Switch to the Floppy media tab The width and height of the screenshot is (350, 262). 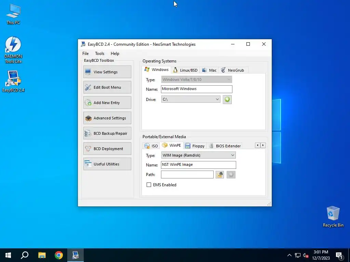coord(195,146)
